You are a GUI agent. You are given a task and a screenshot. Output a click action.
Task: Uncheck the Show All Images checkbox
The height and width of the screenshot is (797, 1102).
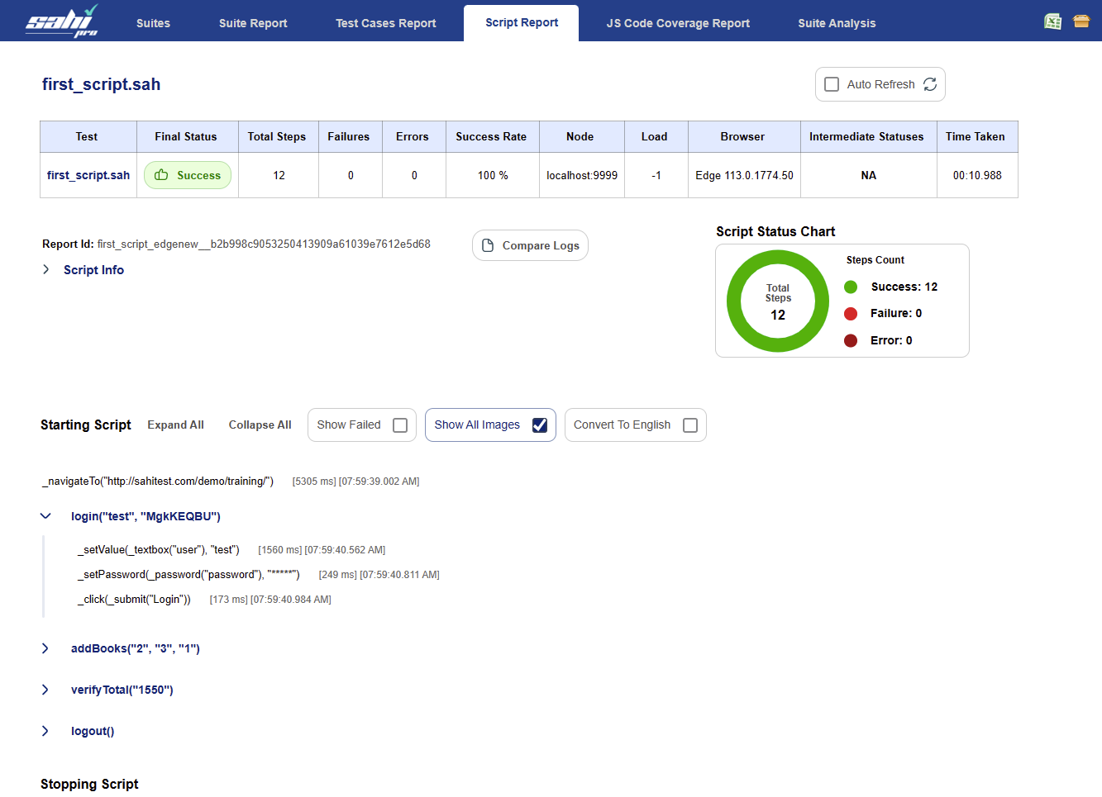tap(540, 425)
